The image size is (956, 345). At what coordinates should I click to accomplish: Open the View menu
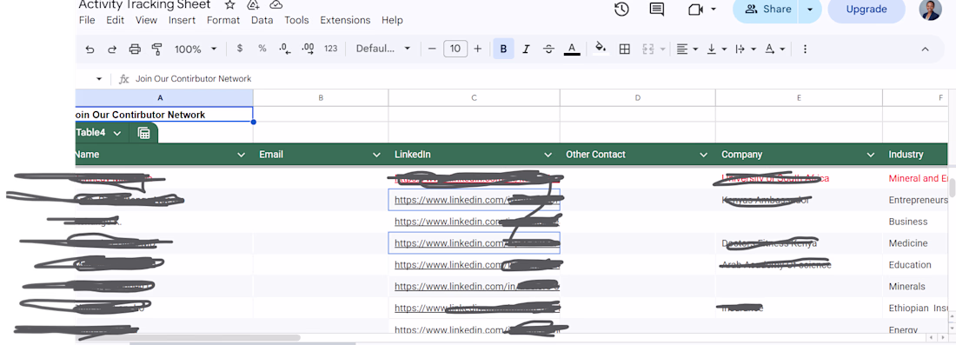pyautogui.click(x=146, y=20)
